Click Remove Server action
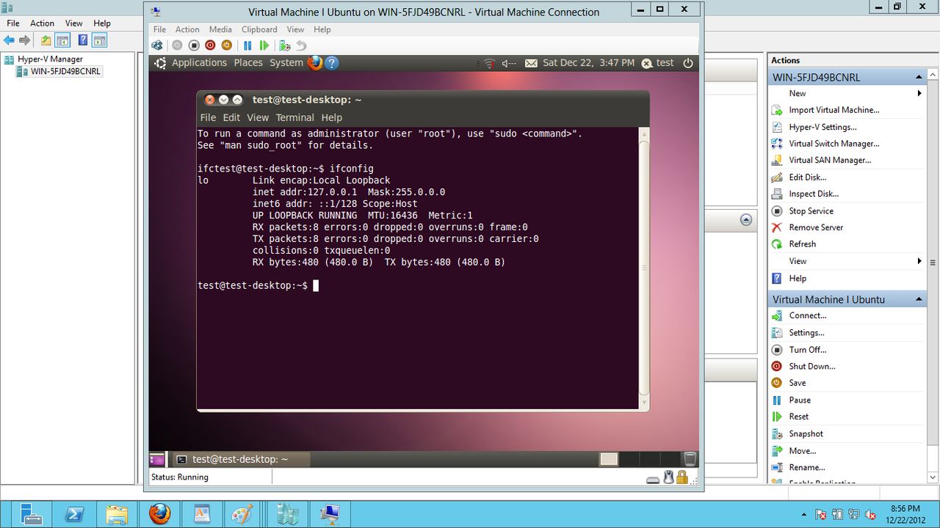Viewport: 940px width, 528px height. [x=816, y=227]
